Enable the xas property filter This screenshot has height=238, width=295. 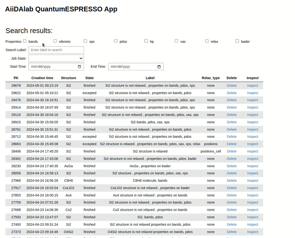[x=176, y=41]
